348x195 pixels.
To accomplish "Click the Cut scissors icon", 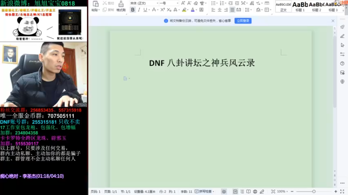I will pos(104,3).
